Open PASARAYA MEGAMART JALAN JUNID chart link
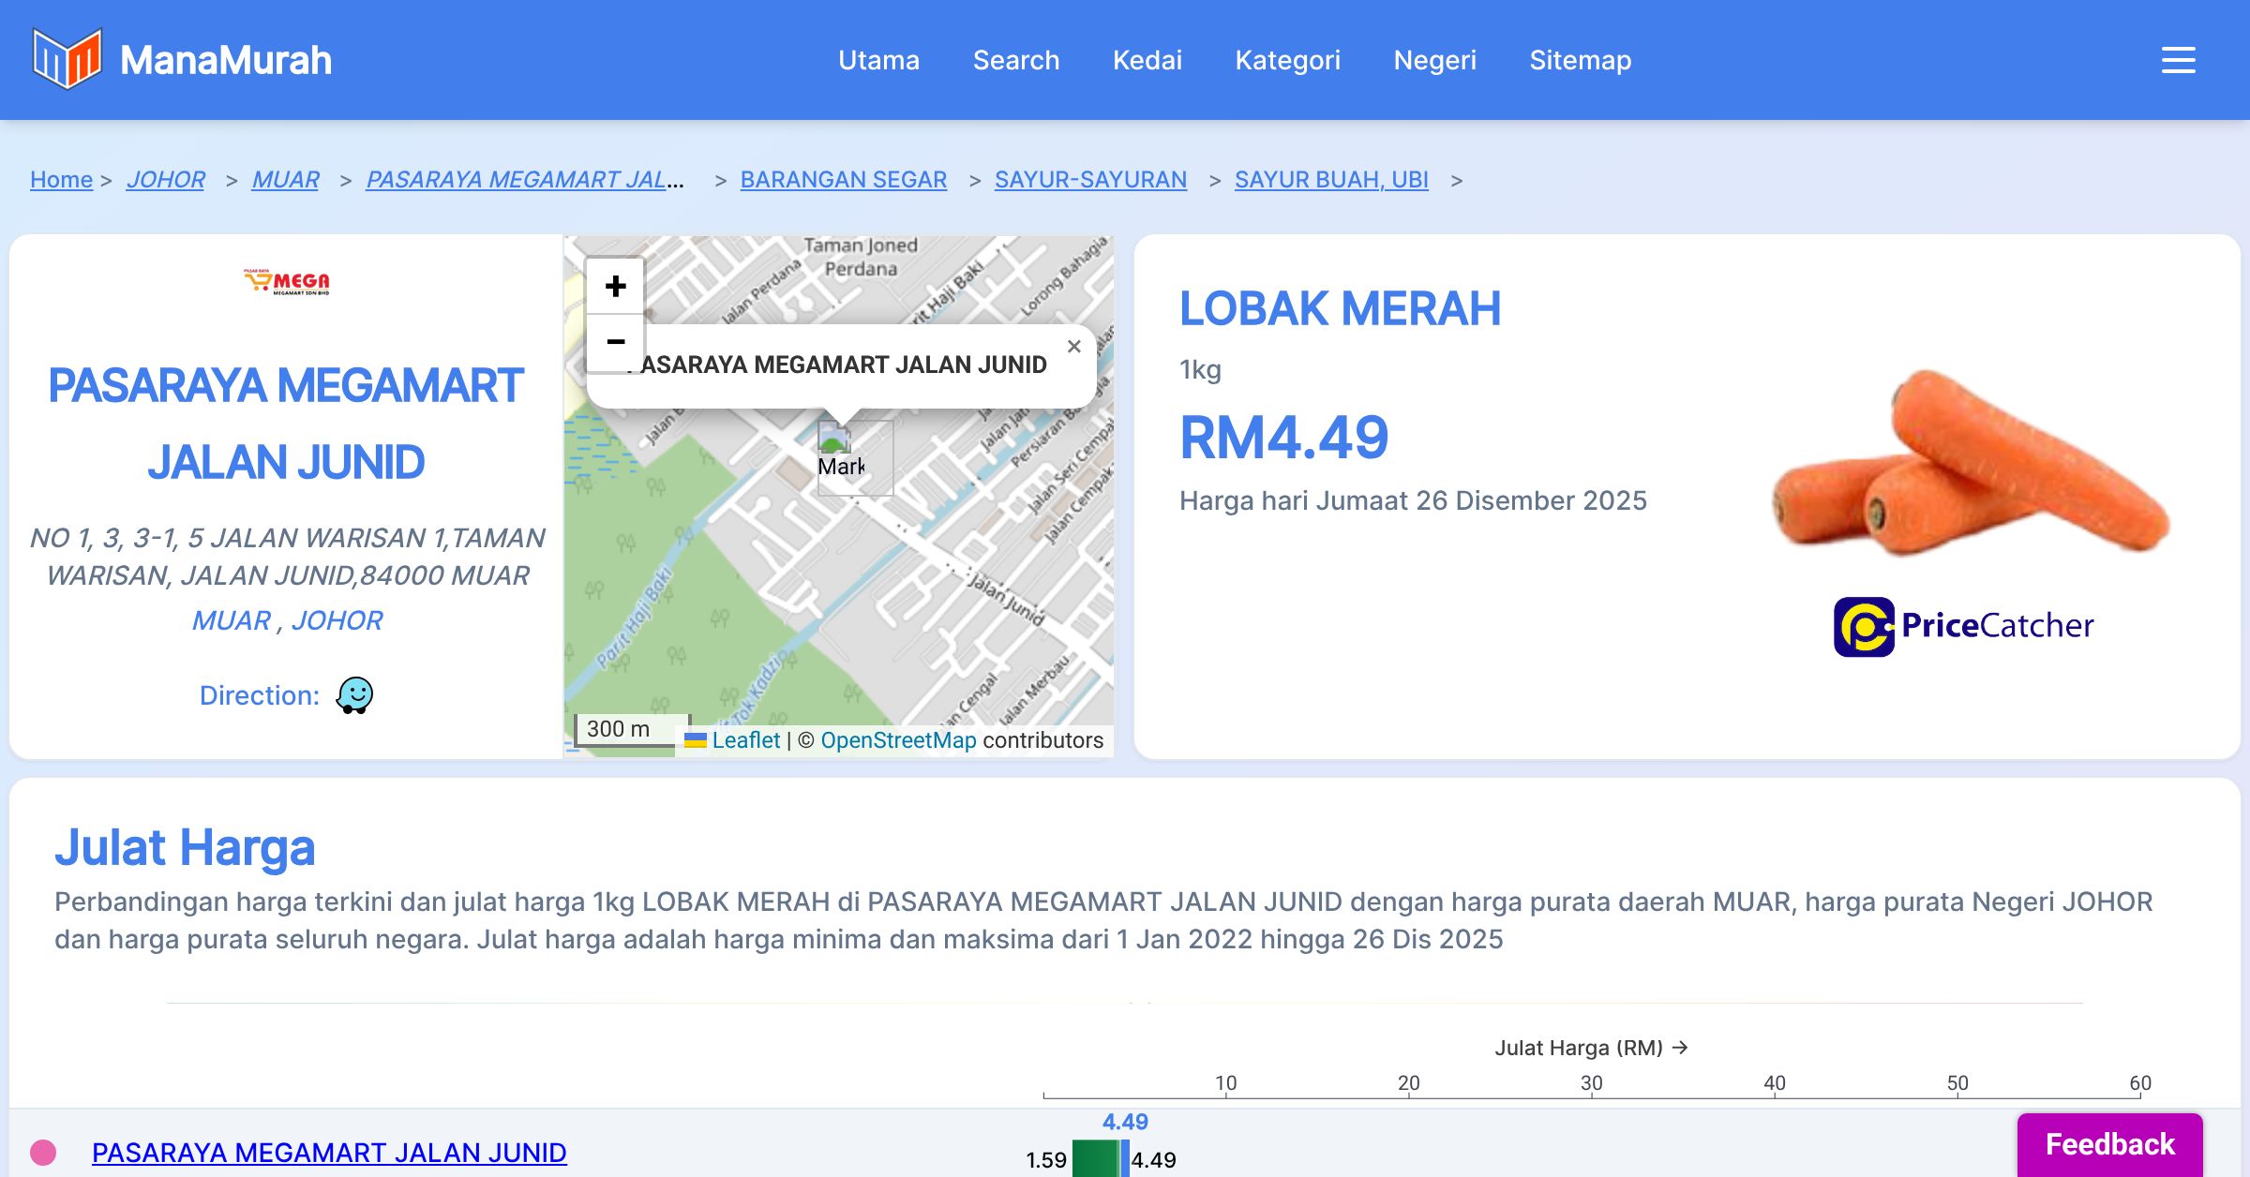Image resolution: width=2250 pixels, height=1177 pixels. [x=329, y=1153]
